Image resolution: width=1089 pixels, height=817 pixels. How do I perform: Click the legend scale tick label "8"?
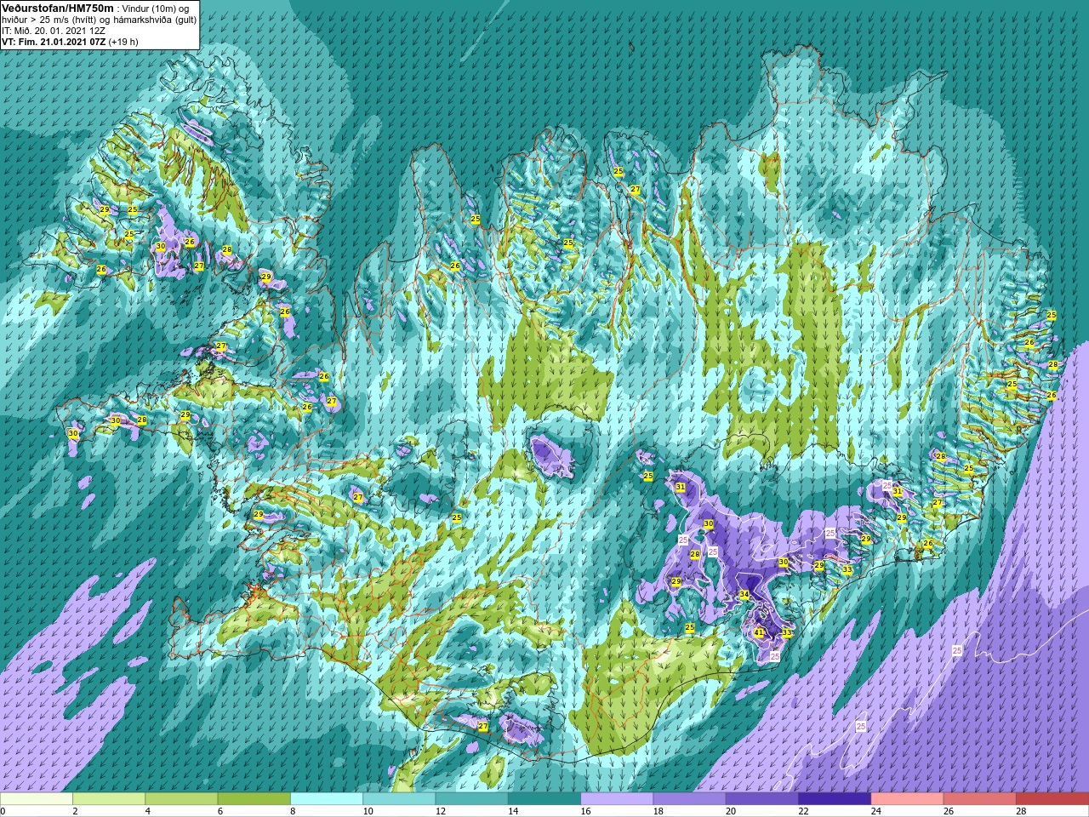coord(294,811)
